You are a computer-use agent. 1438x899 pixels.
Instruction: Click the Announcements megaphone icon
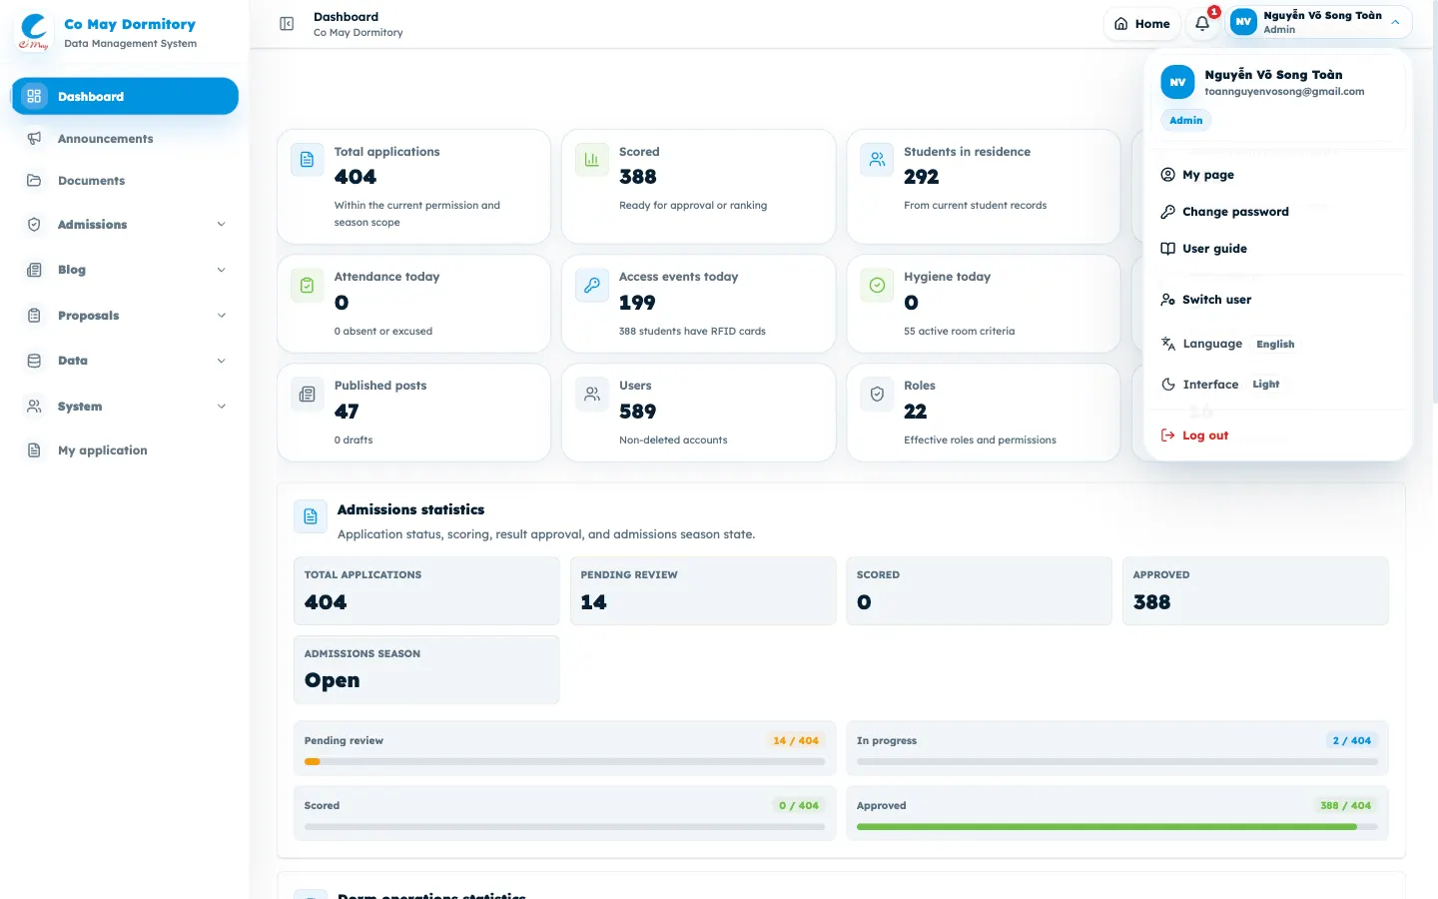click(34, 139)
